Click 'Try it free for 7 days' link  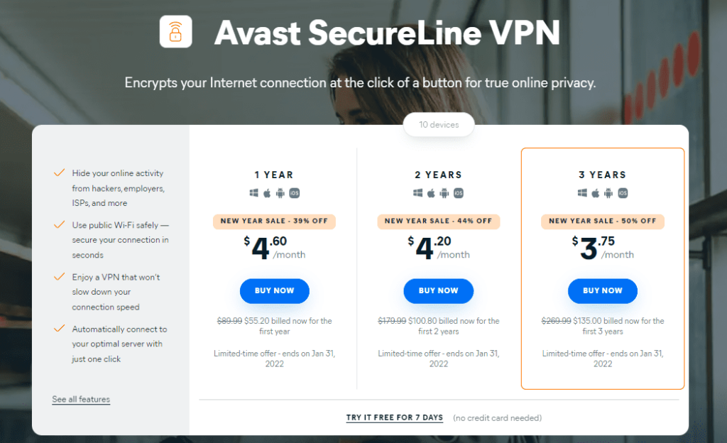point(395,417)
